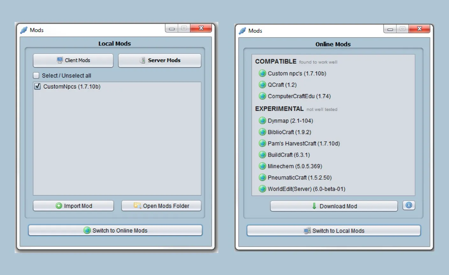Image resolution: width=449 pixels, height=275 pixels.
Task: Click Open Mods Folder button
Action: click(161, 206)
